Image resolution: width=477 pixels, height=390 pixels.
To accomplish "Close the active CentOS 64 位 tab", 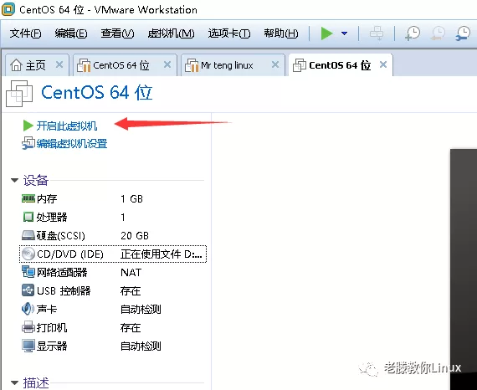I will 383,64.
